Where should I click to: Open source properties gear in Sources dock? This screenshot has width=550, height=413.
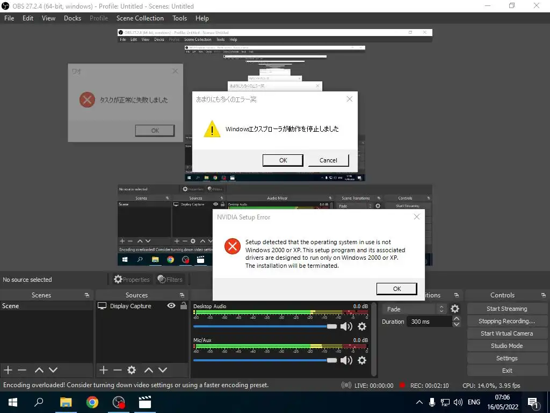tap(132, 370)
